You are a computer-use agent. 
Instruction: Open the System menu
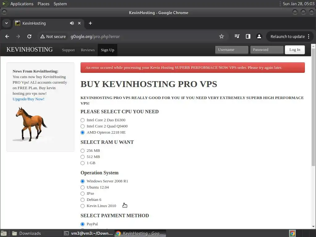[60, 4]
